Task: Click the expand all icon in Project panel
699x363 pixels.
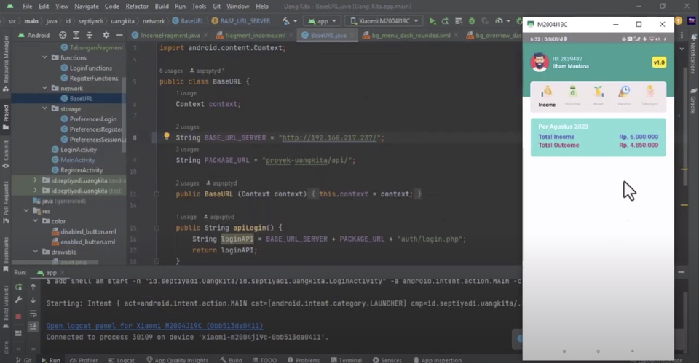Action: click(x=76, y=35)
